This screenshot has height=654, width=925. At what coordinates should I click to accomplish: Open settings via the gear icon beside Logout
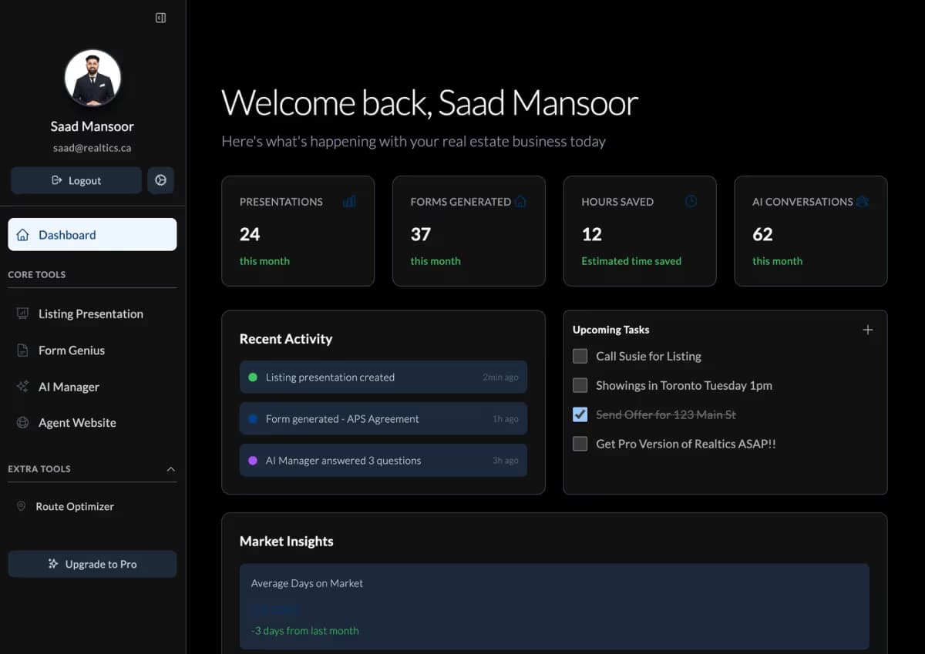160,180
